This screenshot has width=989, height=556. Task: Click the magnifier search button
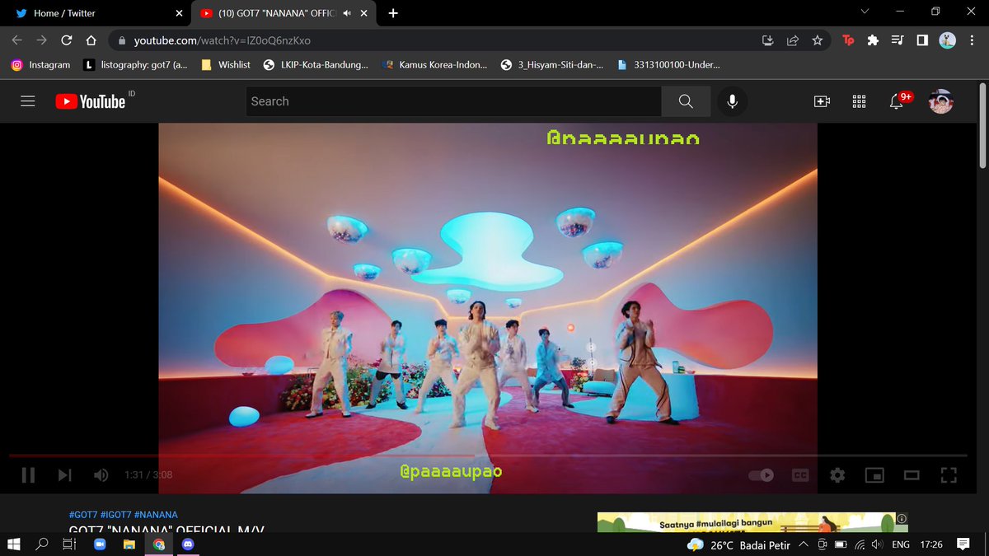pyautogui.click(x=686, y=101)
